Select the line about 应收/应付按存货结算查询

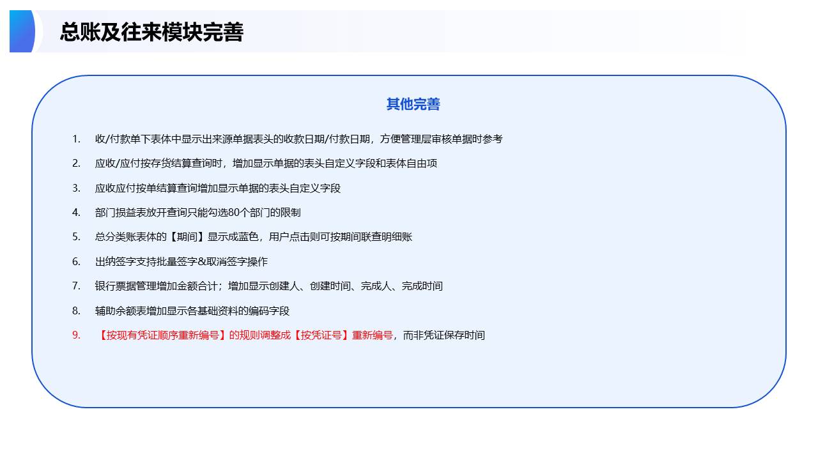tap(266, 164)
